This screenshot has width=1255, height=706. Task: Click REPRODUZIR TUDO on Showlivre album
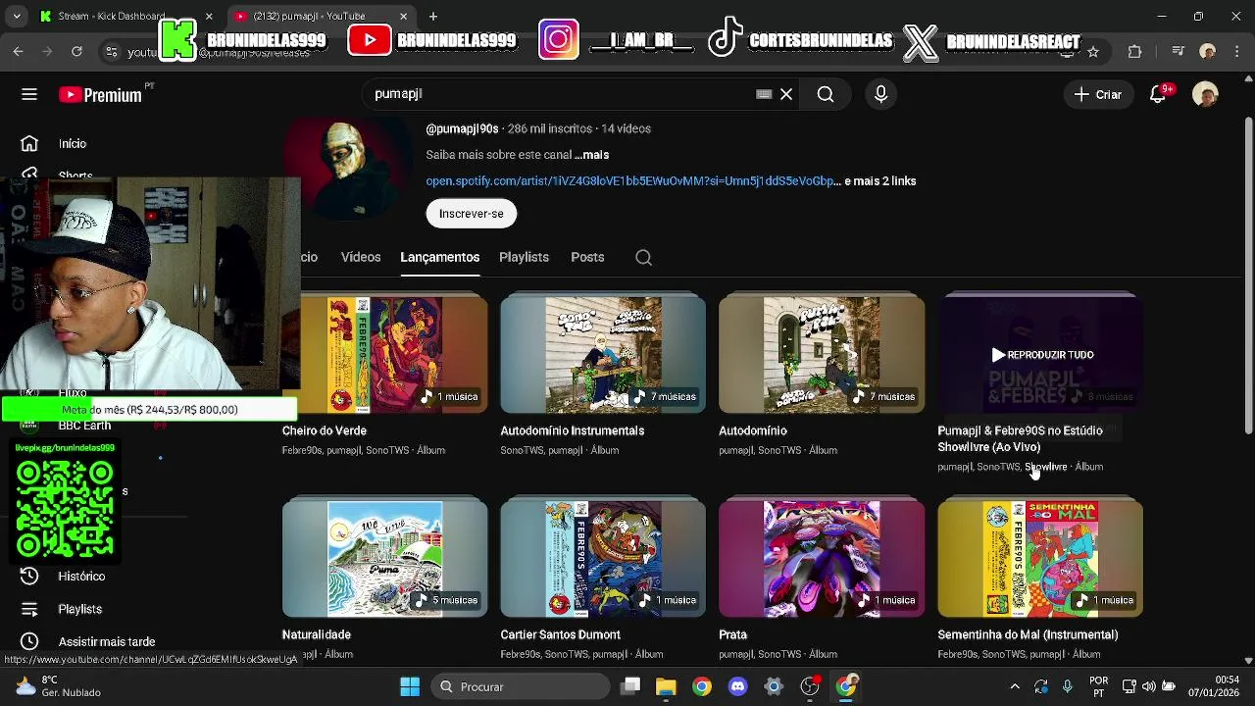1041,355
